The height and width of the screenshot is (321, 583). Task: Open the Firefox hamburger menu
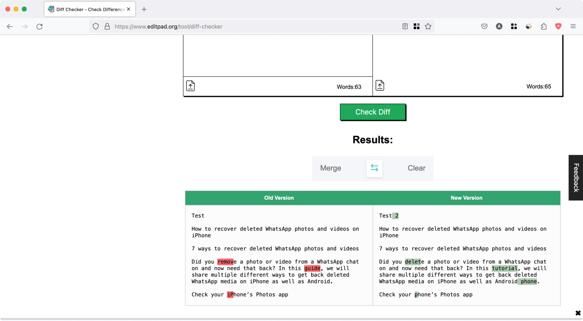[573, 27]
